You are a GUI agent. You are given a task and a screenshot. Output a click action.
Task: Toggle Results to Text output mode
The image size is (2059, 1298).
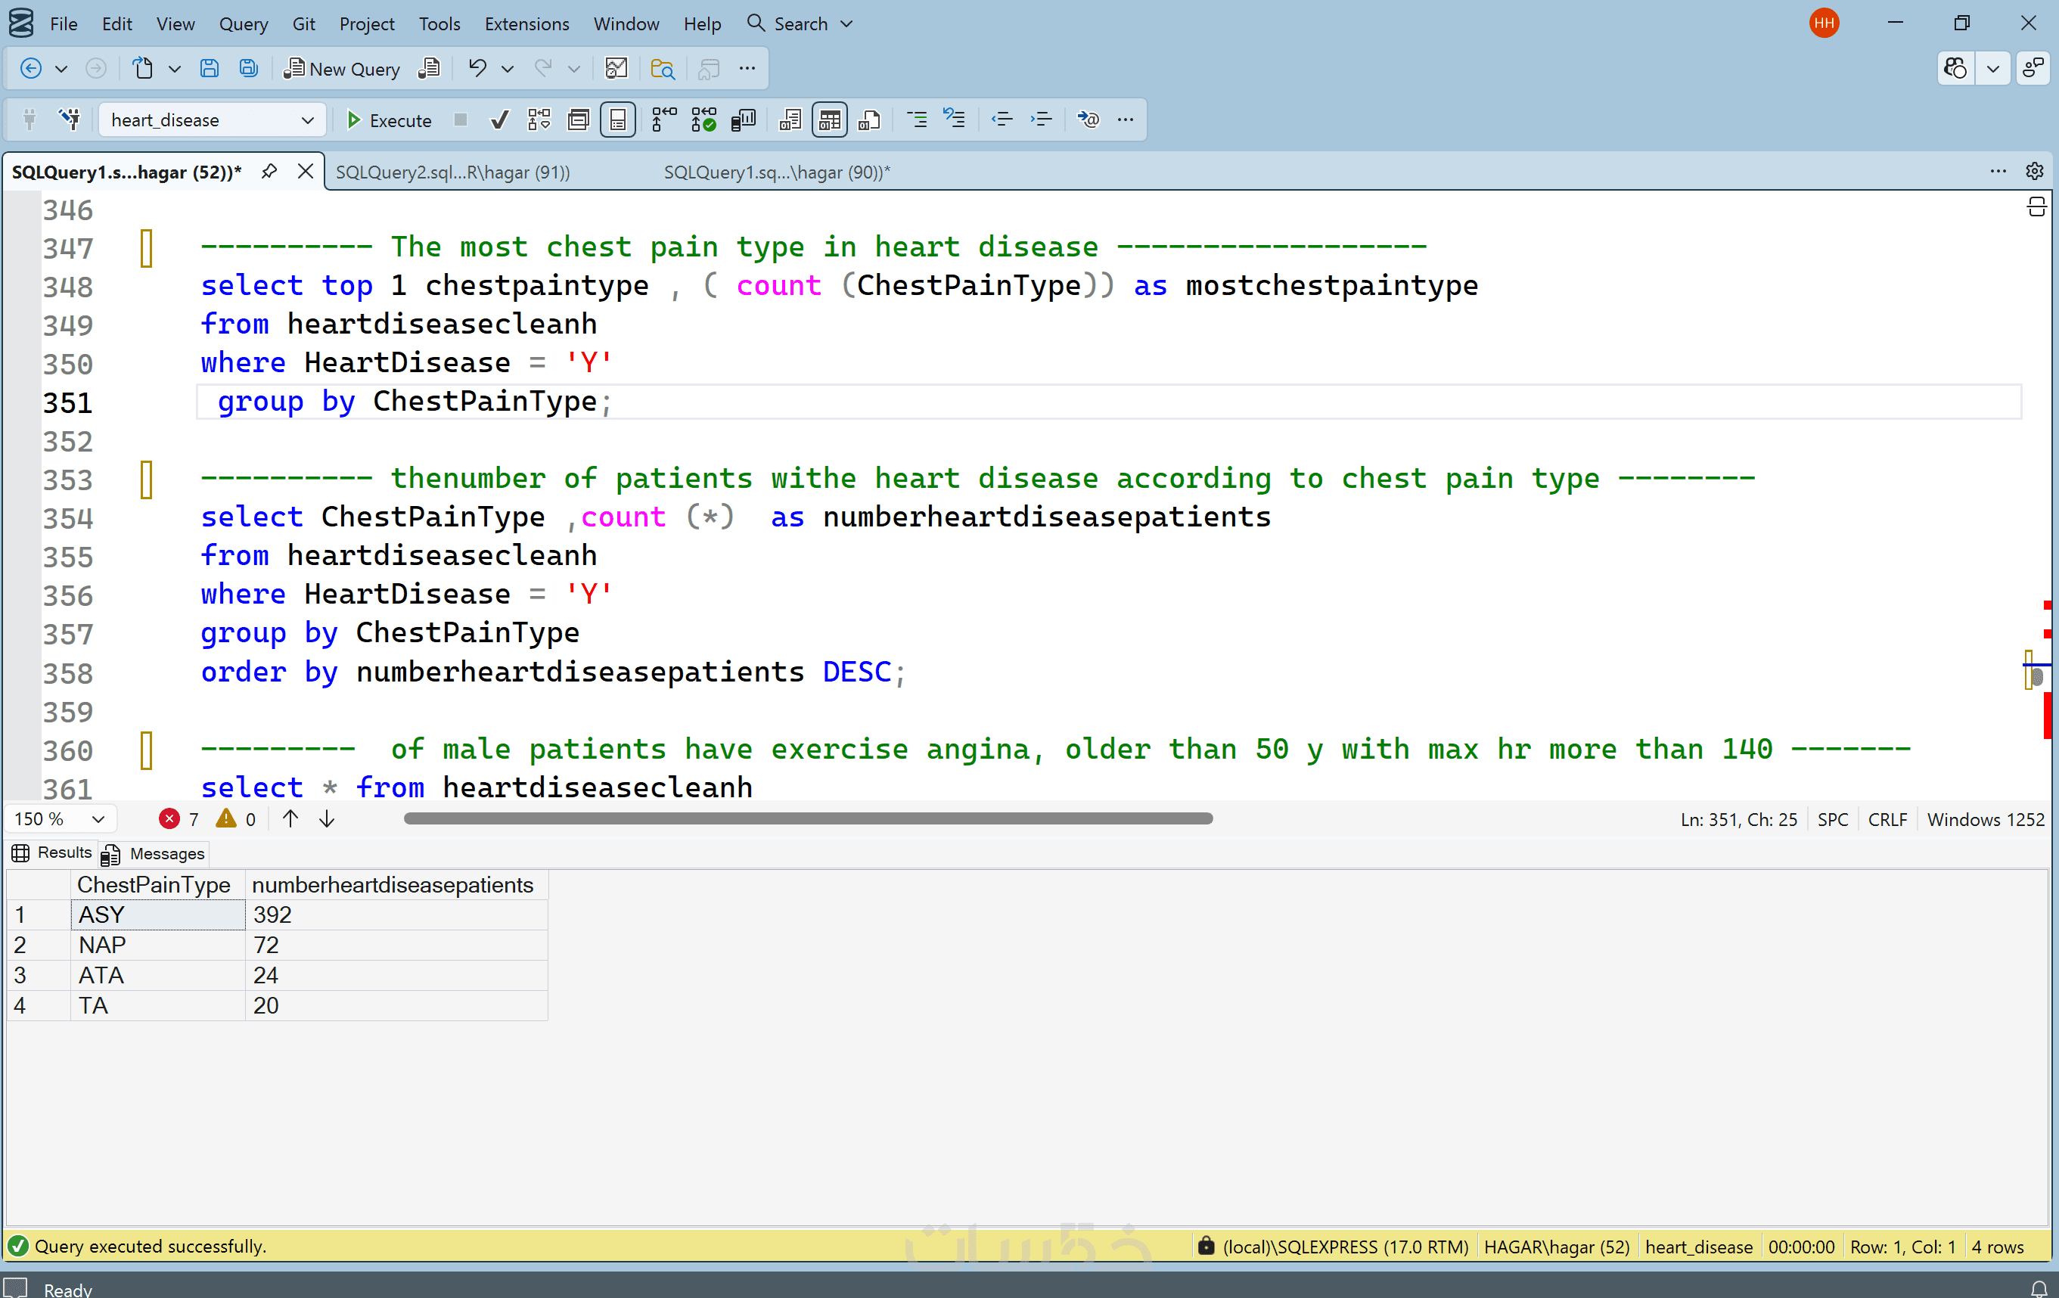[790, 120]
